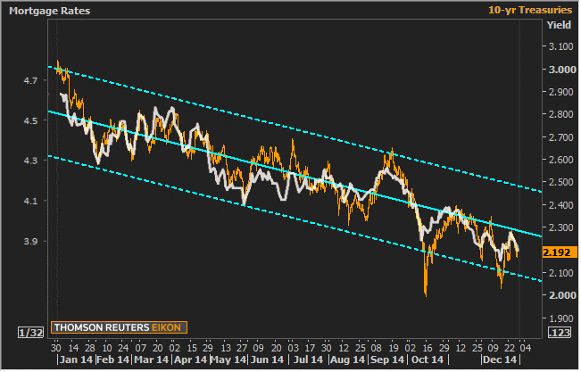The image size is (581, 372).
Task: Click the 16 date tick above Oct 14
Action: pyautogui.click(x=427, y=349)
